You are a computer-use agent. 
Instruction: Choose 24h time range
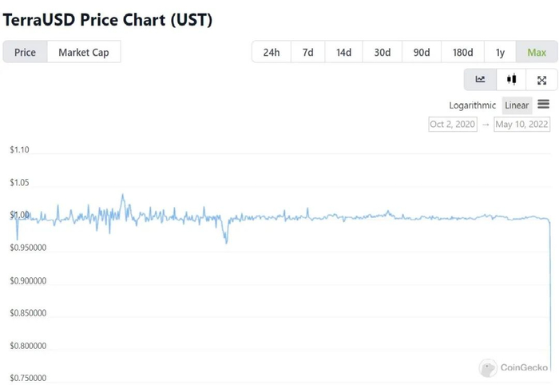click(x=272, y=53)
